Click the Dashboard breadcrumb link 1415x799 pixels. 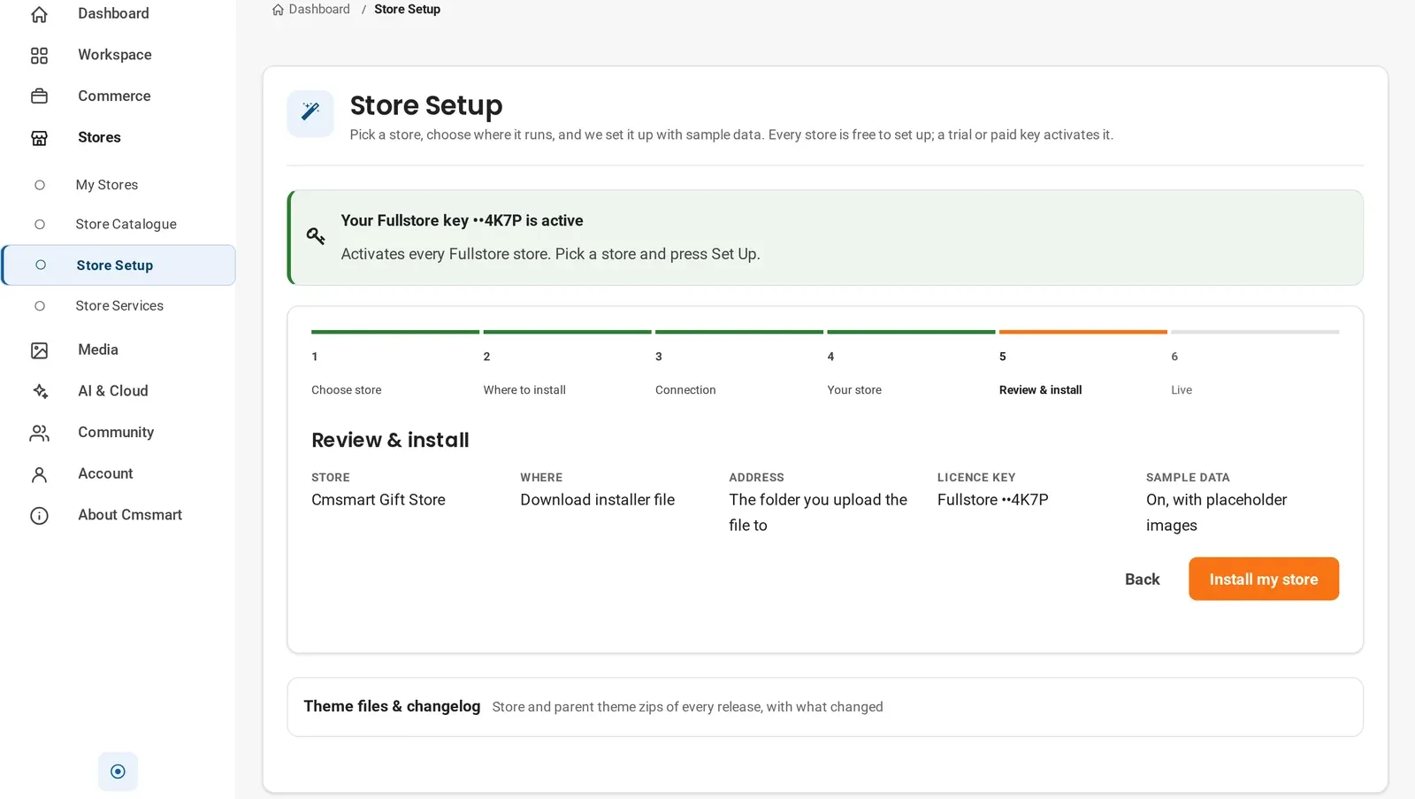(x=319, y=10)
